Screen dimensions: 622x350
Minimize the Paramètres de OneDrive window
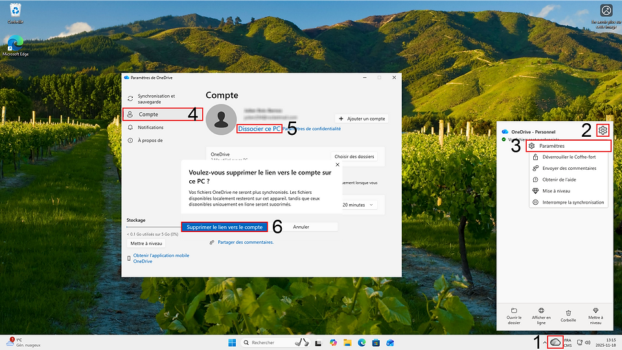365,78
